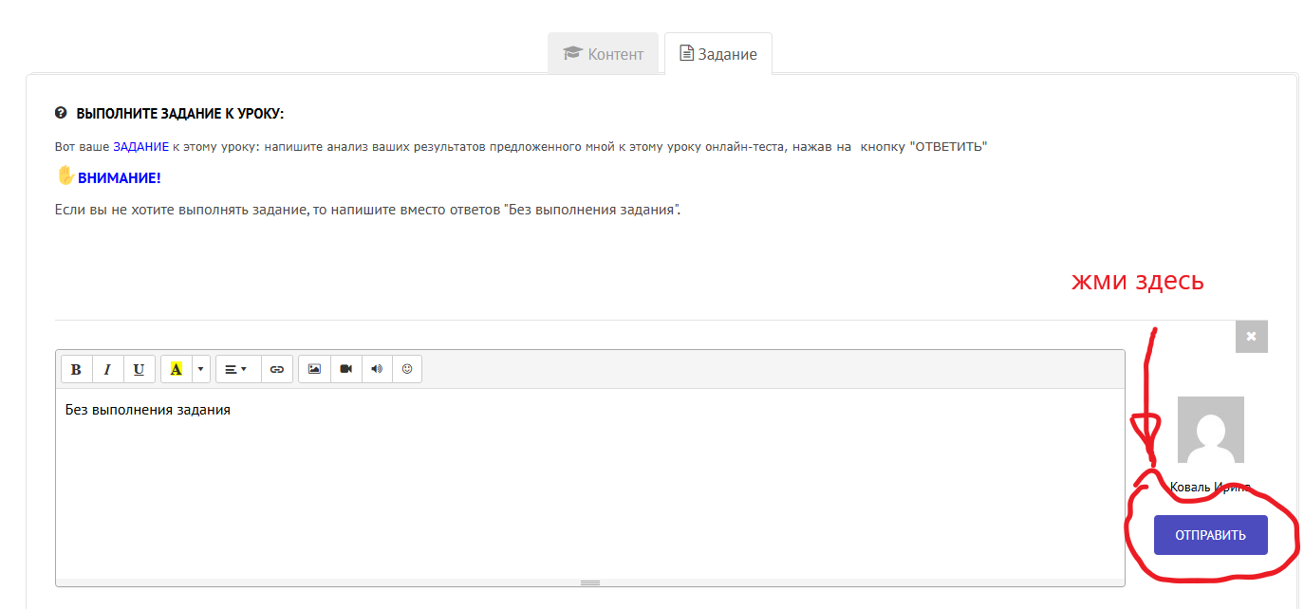
Task: Click into the answer text area
Action: 588,484
